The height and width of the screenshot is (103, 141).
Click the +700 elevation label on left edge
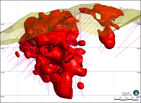(x=2, y=73)
